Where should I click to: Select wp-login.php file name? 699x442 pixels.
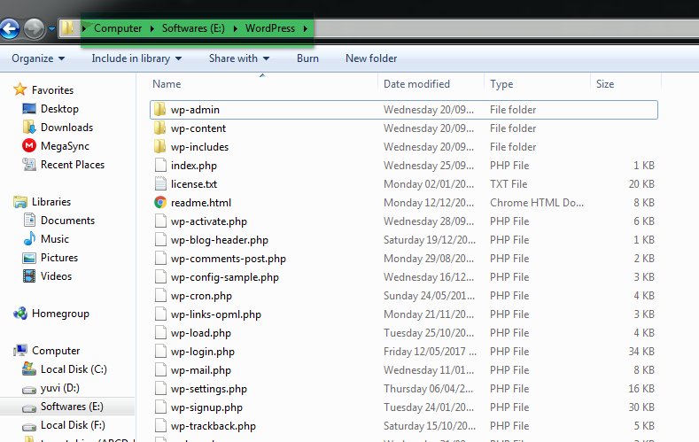pyautogui.click(x=202, y=352)
